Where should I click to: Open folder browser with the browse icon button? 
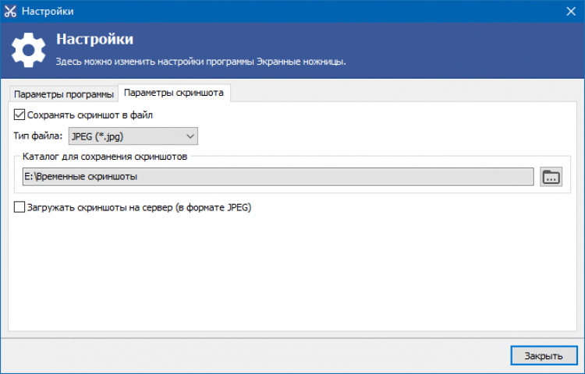tap(551, 177)
